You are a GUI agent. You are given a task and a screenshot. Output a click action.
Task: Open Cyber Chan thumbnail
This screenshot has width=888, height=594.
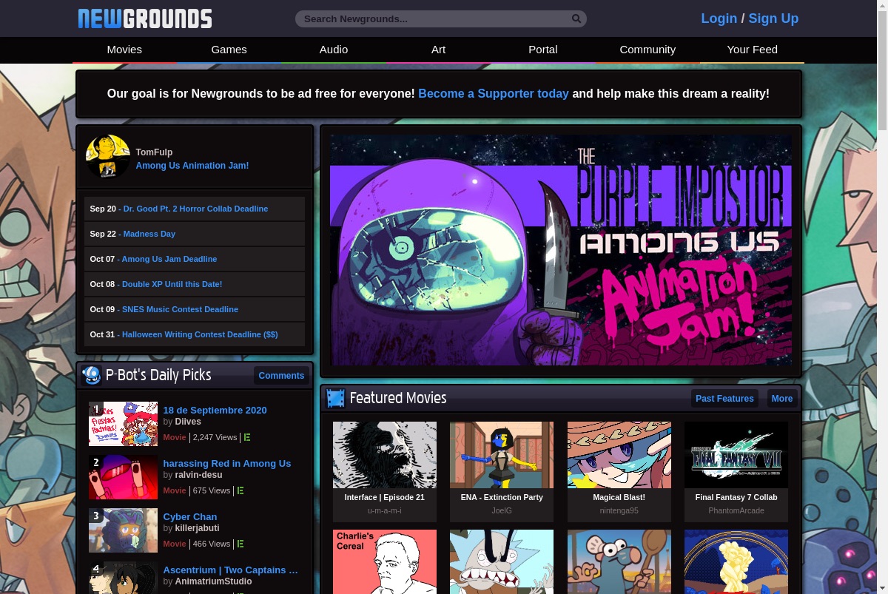[x=123, y=530]
